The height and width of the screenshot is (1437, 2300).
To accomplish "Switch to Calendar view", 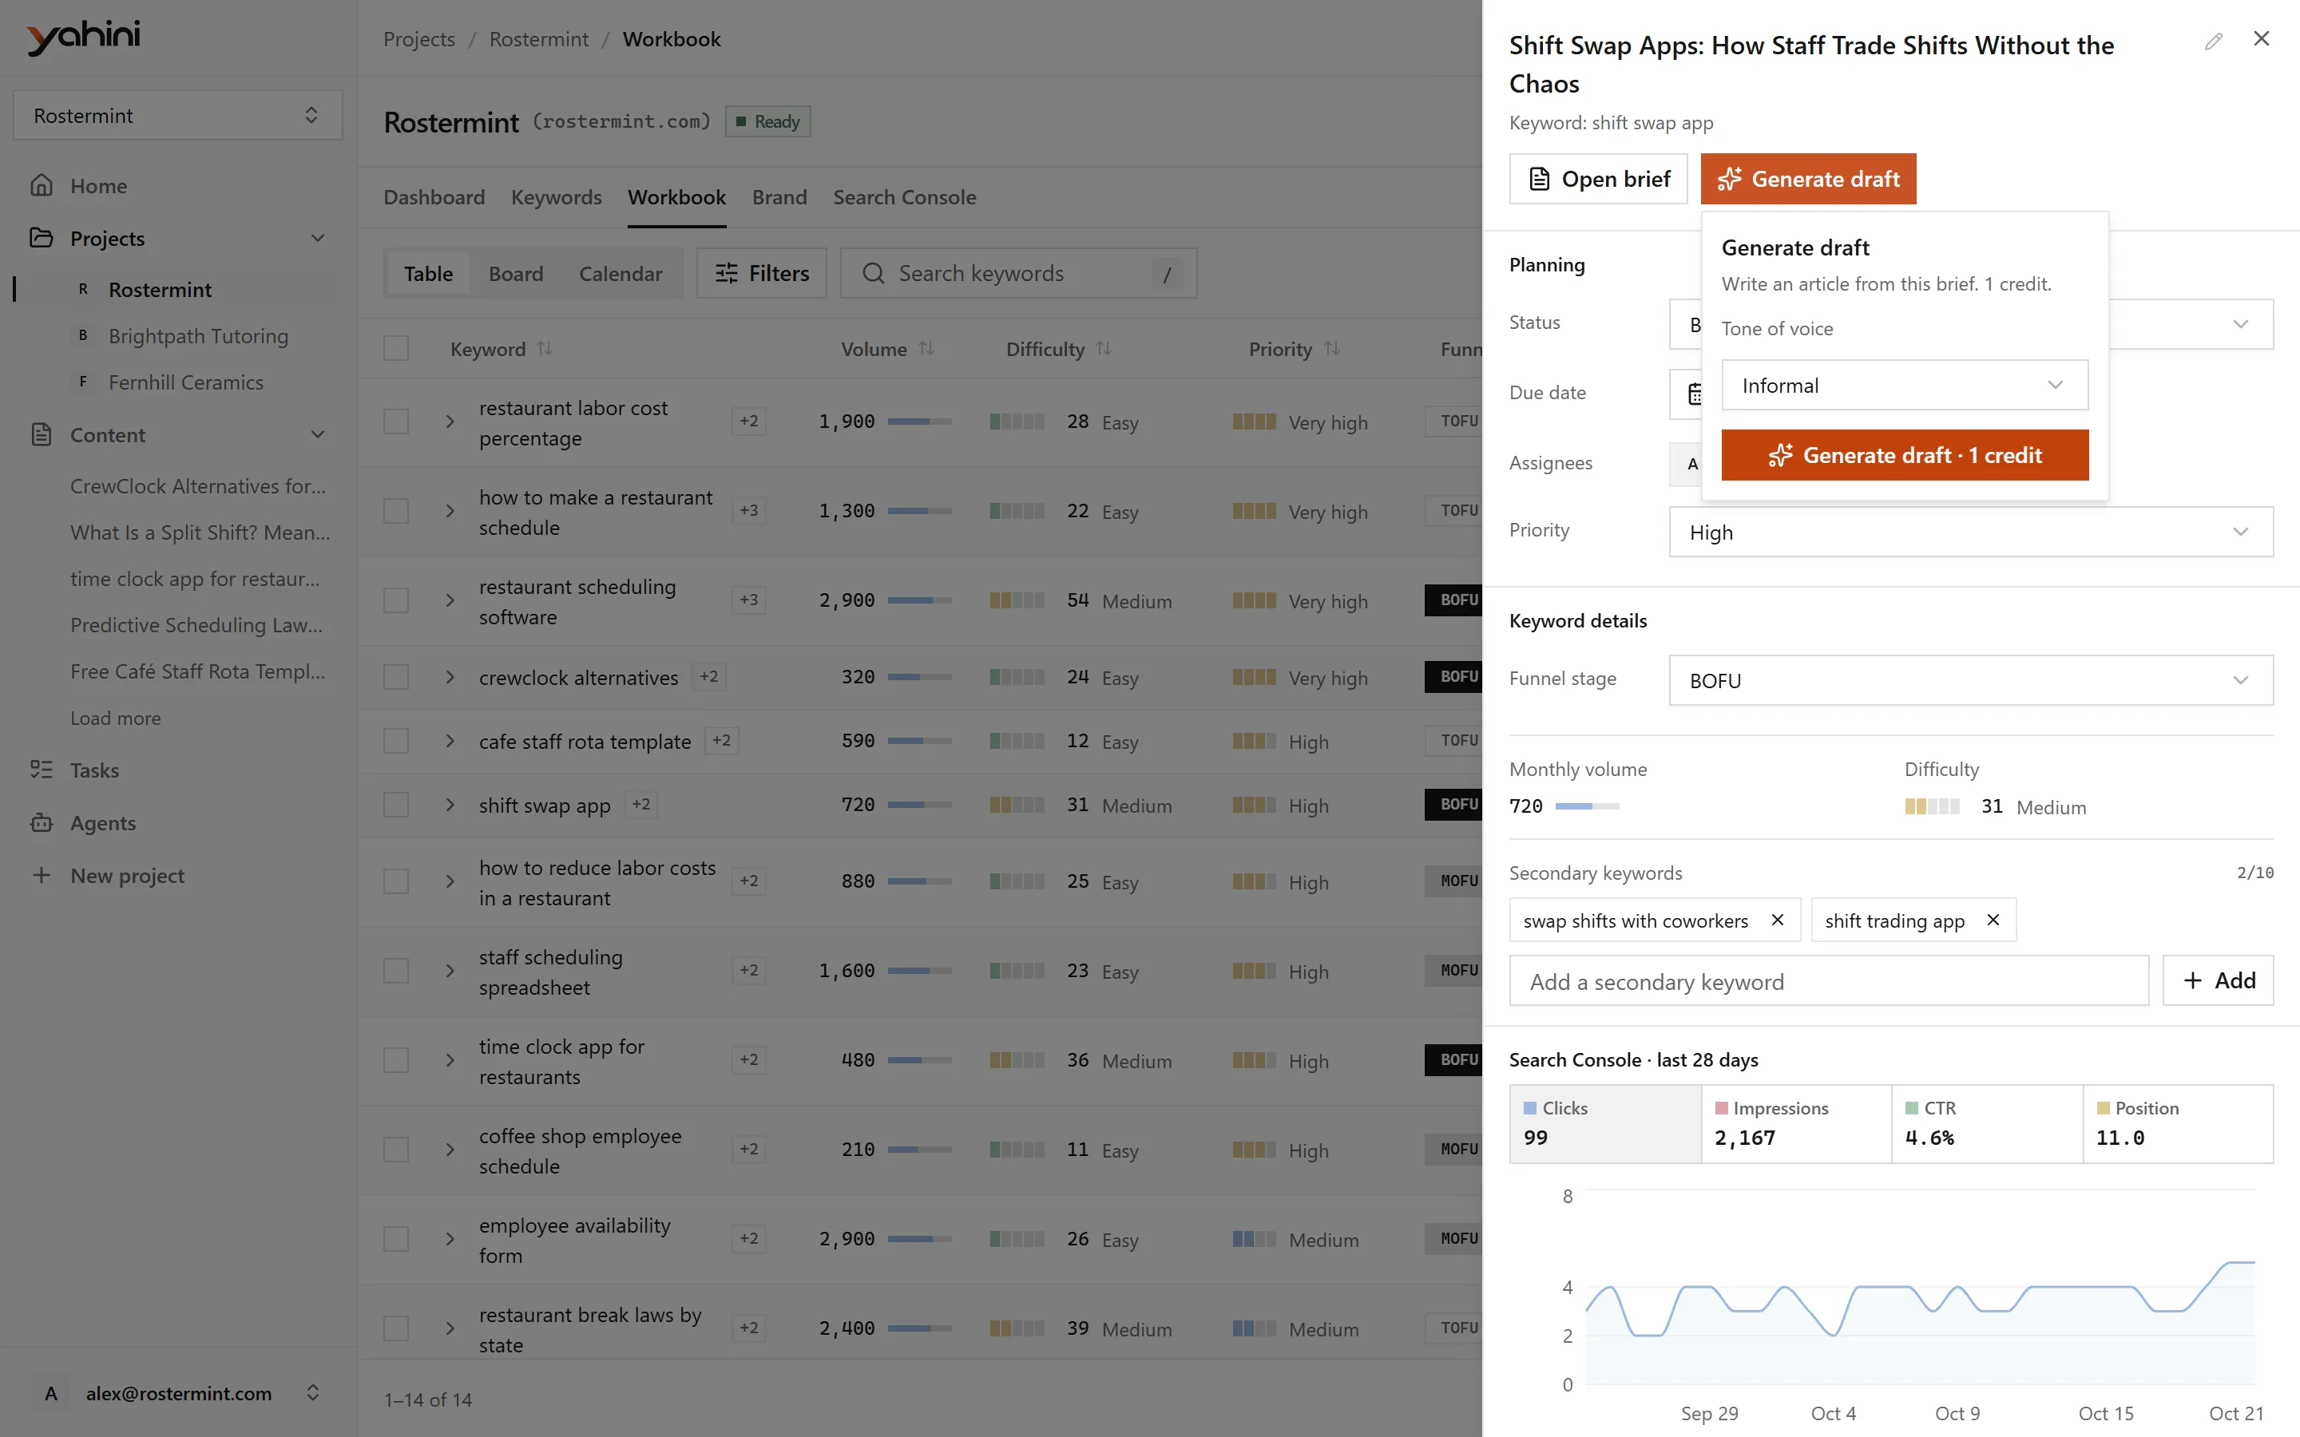I will point(621,274).
